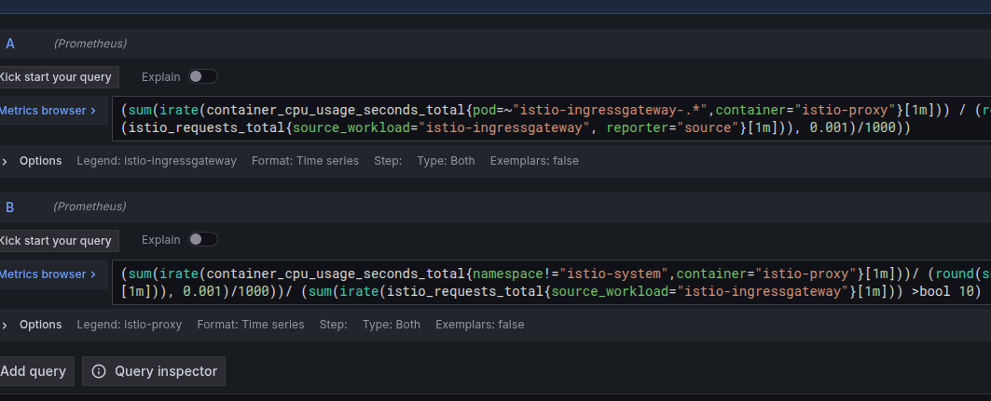
Task: Click query name label A
Action: click(10, 44)
